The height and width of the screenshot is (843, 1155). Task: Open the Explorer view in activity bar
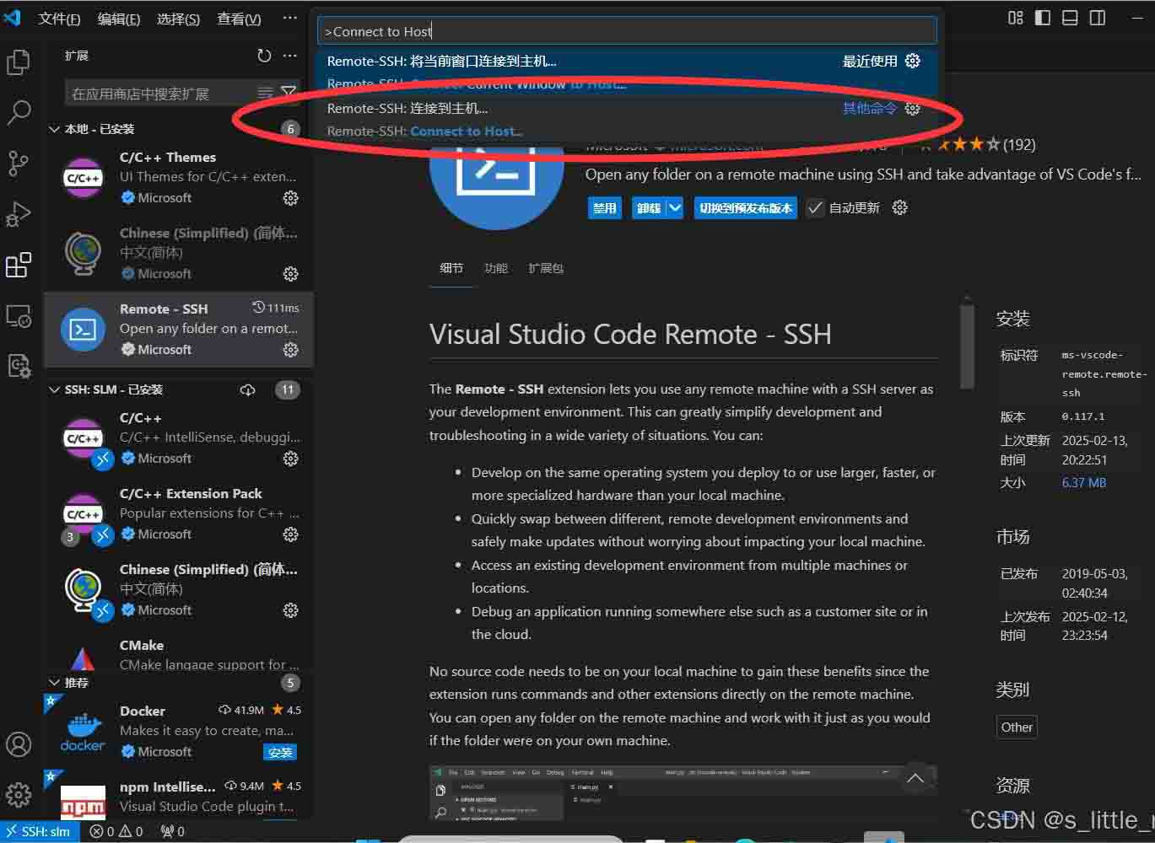click(19, 62)
